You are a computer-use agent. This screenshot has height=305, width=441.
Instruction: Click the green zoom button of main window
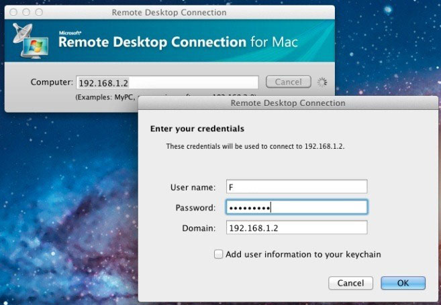coord(39,12)
